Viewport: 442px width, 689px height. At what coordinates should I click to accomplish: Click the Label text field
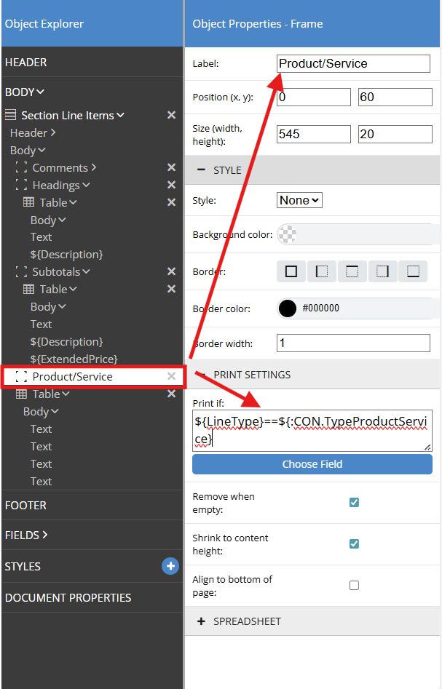(x=353, y=63)
